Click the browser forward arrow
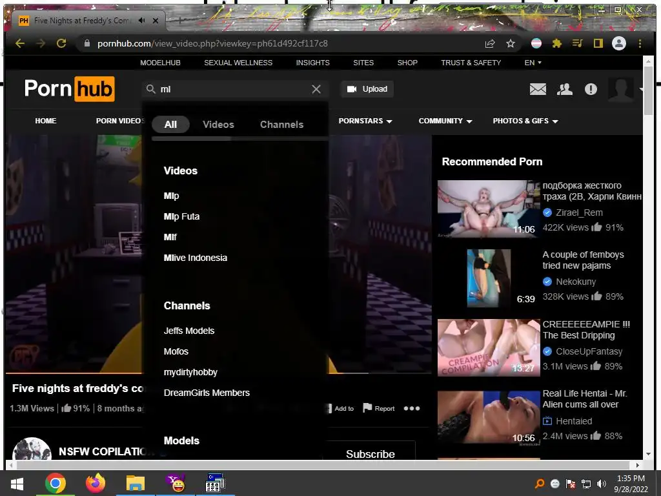This screenshot has width=661, height=496. [x=41, y=43]
